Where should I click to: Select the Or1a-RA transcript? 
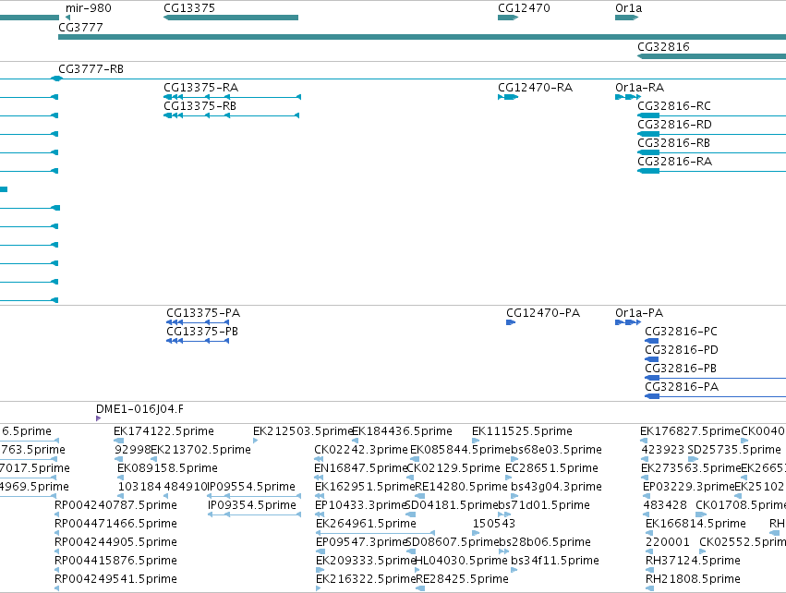pos(627,97)
